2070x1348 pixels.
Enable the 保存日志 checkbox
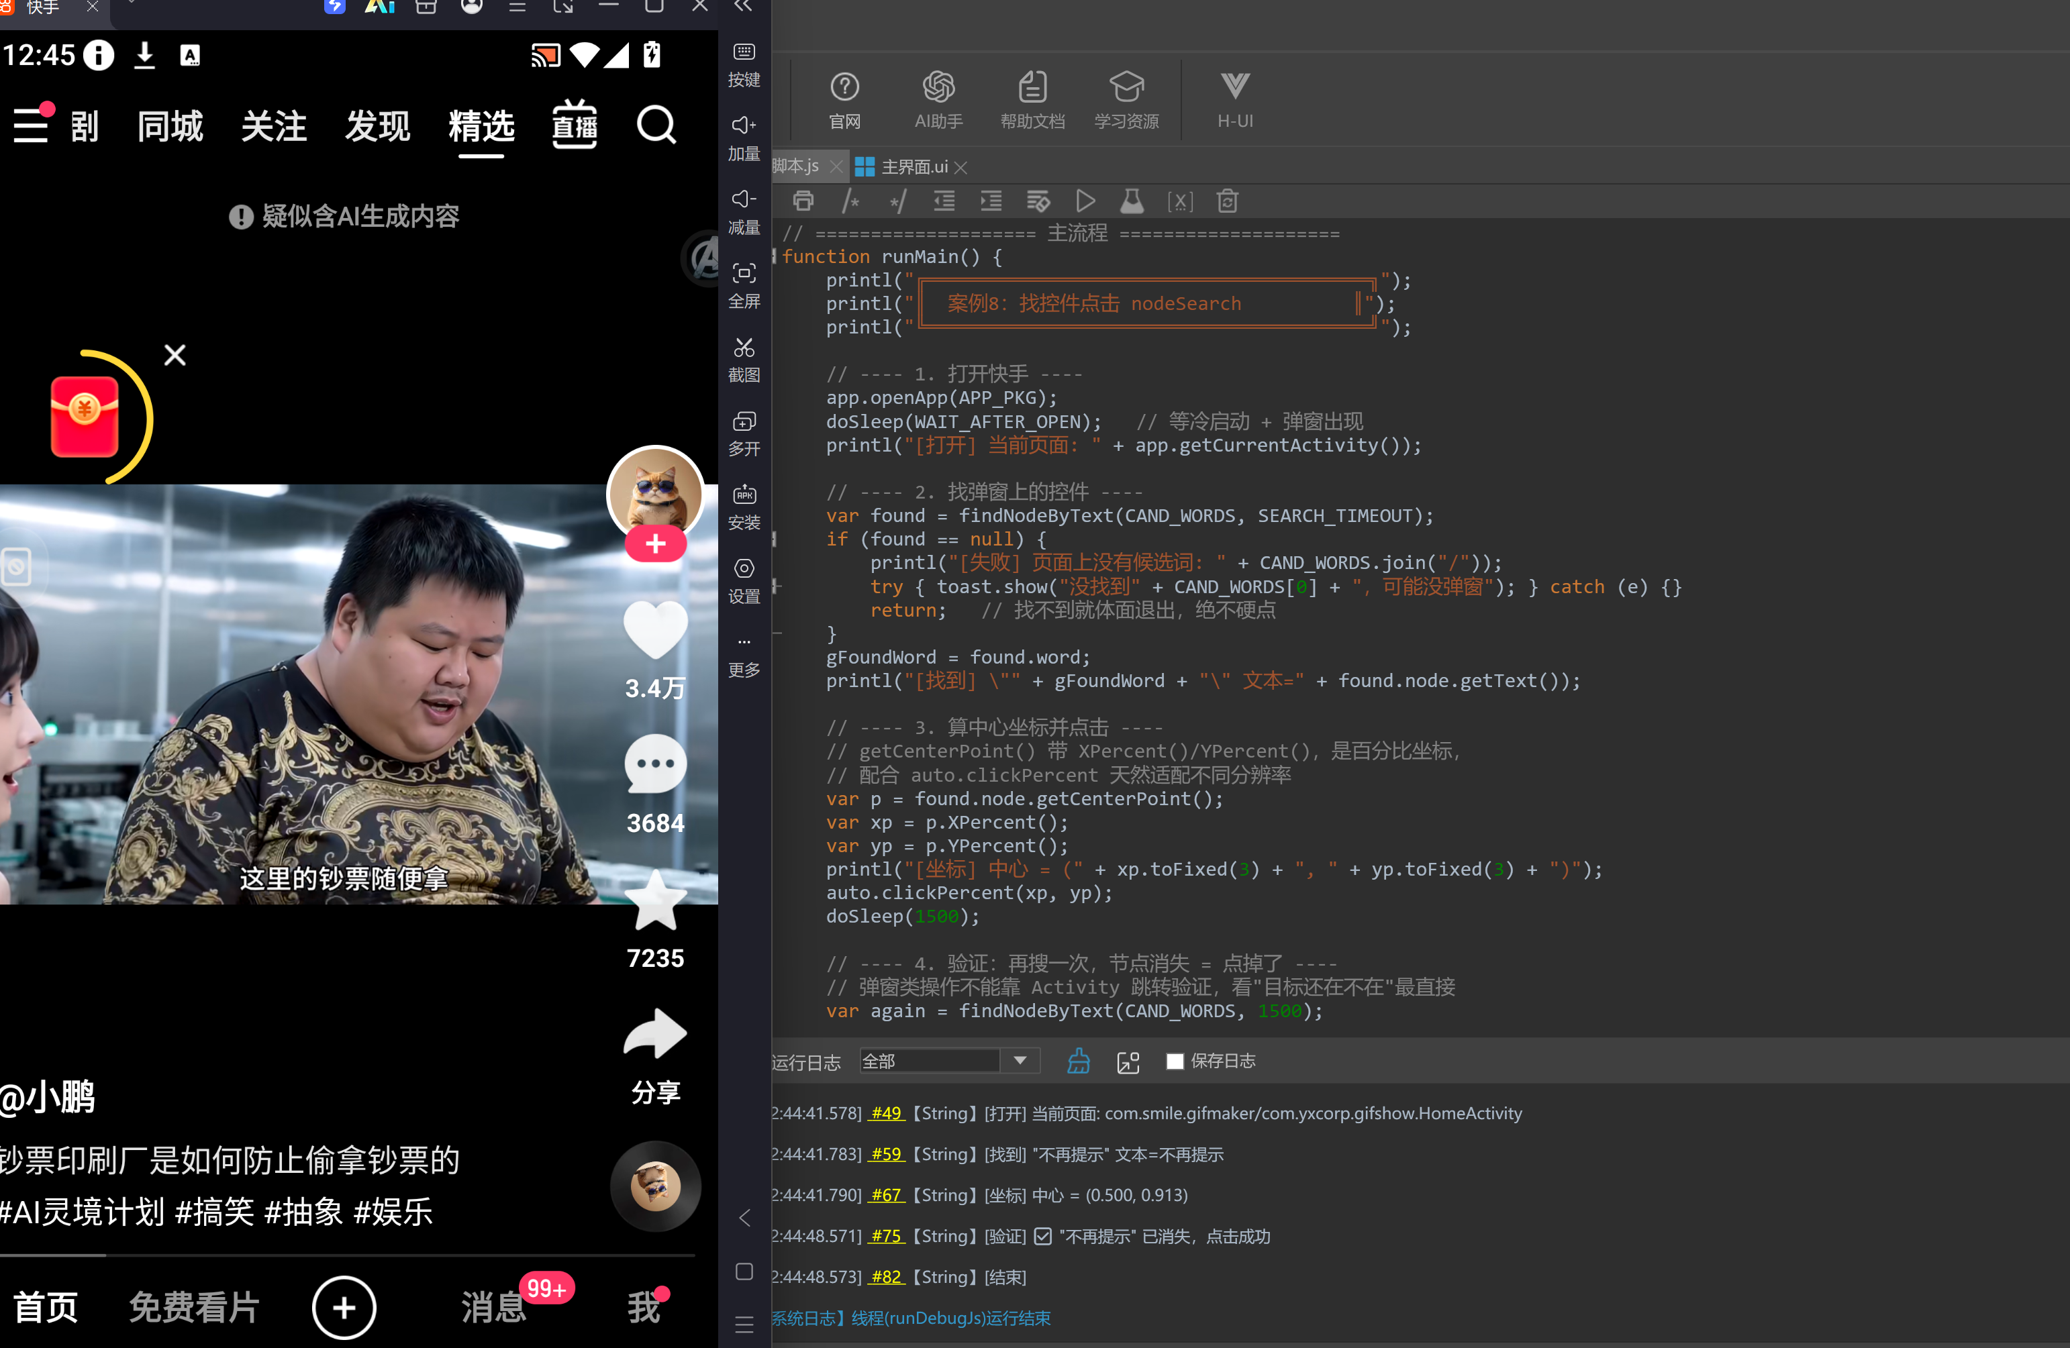coord(1175,1061)
